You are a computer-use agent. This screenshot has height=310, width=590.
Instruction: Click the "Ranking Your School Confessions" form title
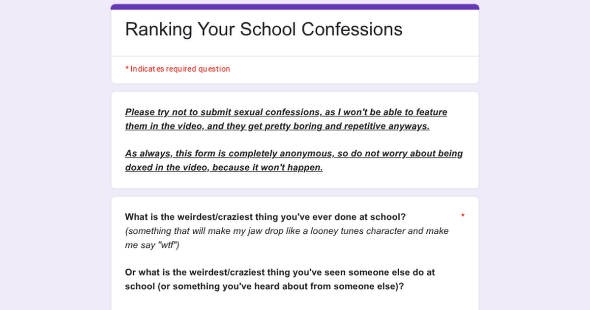pyautogui.click(x=264, y=30)
